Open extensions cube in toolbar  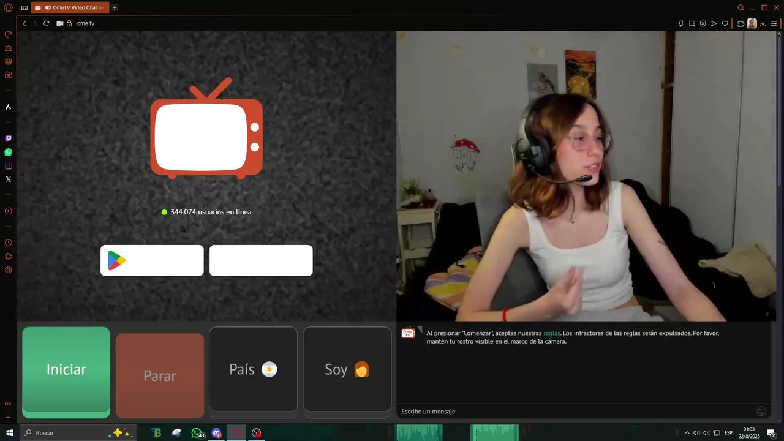click(741, 23)
